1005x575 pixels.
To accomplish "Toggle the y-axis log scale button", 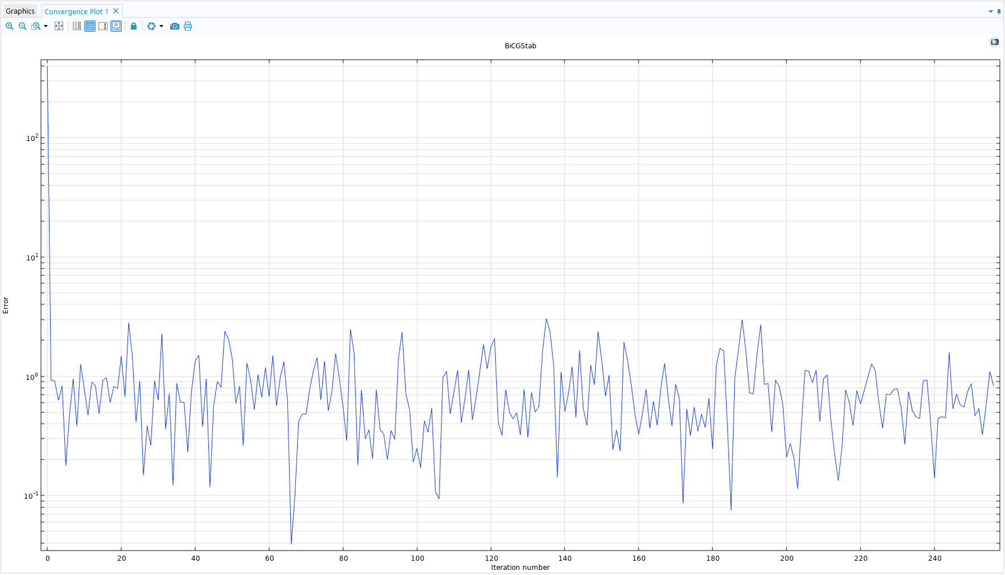I will tap(90, 26).
